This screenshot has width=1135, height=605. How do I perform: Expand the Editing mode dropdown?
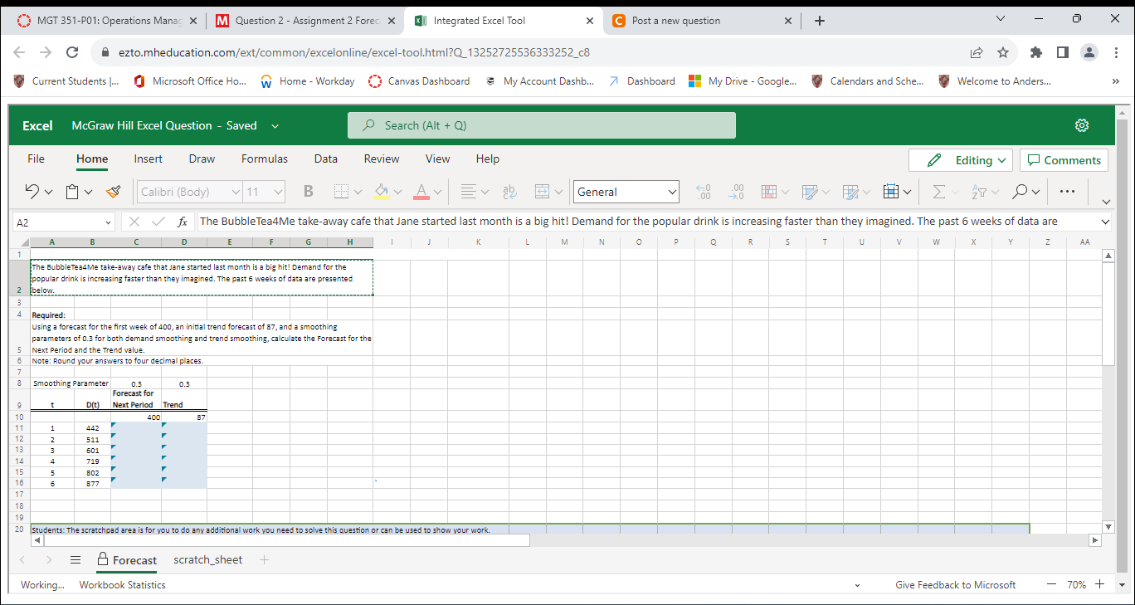[961, 160]
